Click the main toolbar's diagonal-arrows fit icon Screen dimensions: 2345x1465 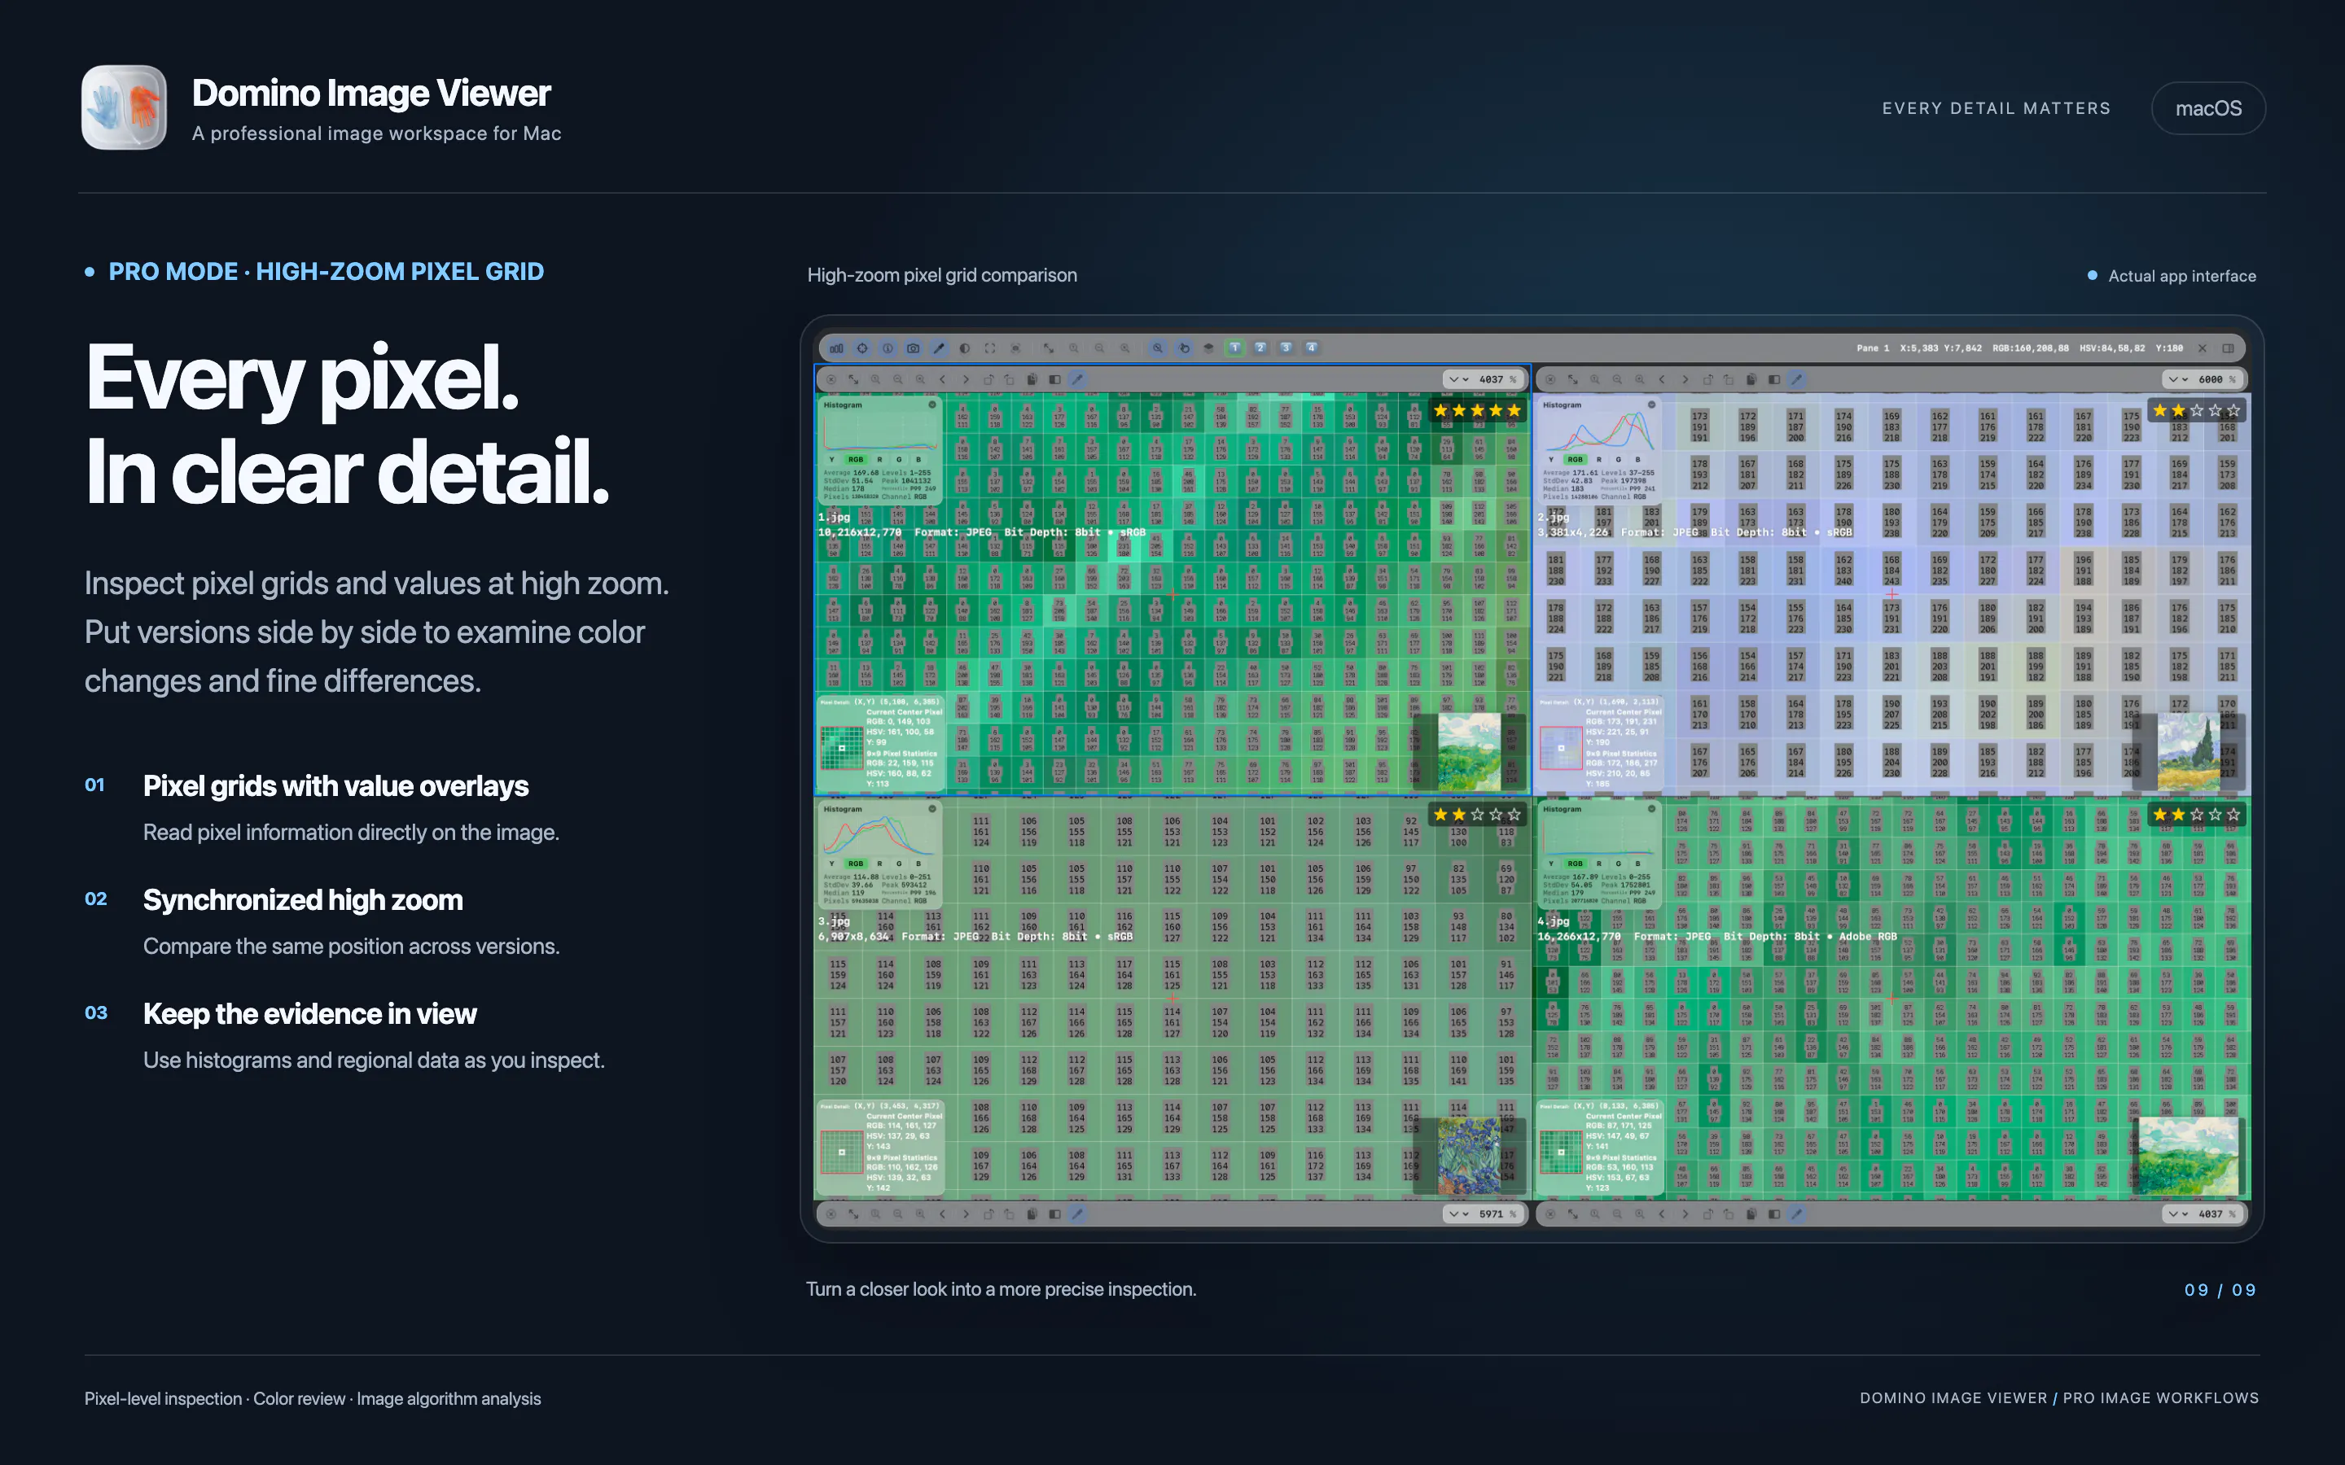(x=1049, y=348)
